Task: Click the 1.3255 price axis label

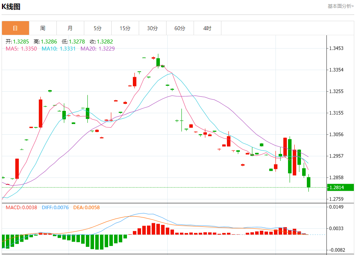Action: (x=336, y=91)
